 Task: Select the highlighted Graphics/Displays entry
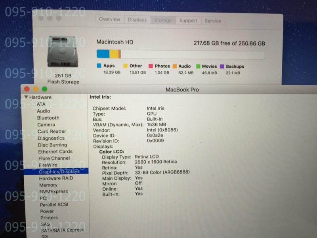click(56, 171)
